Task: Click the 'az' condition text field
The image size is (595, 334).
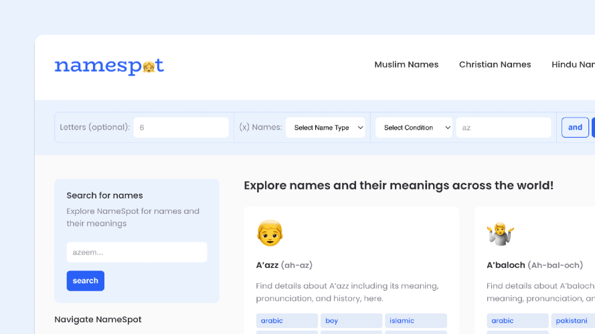Action: tap(503, 128)
